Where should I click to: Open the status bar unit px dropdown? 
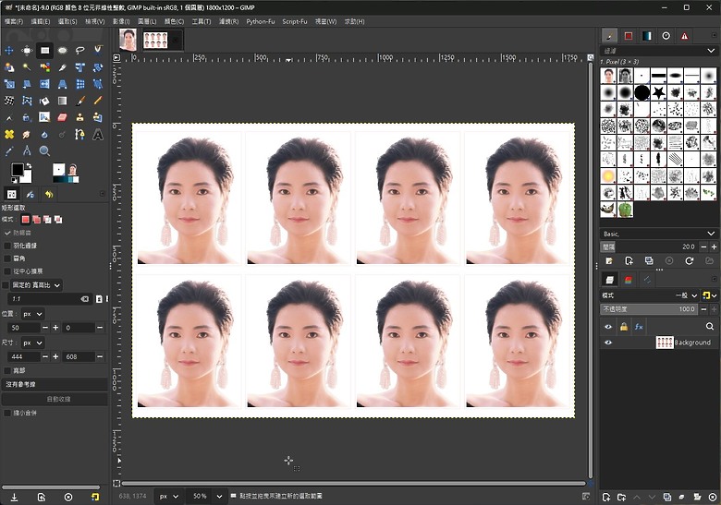point(169,497)
